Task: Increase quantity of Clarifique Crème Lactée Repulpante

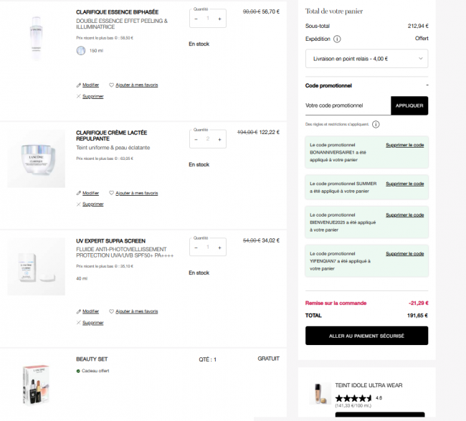Action: [x=219, y=139]
